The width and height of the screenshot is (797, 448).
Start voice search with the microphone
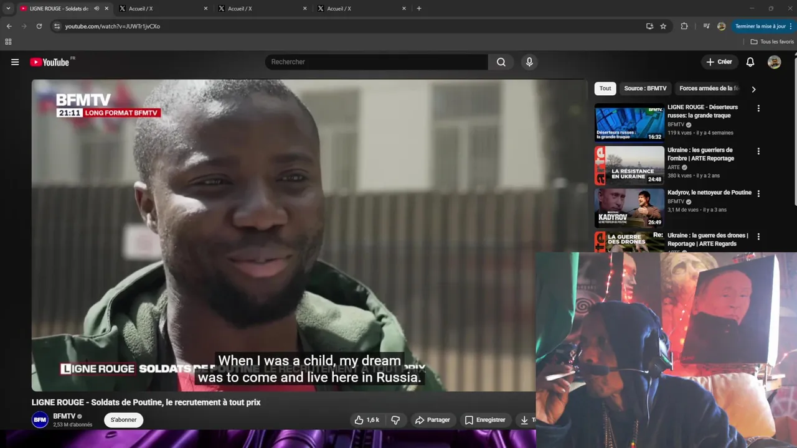coord(529,62)
